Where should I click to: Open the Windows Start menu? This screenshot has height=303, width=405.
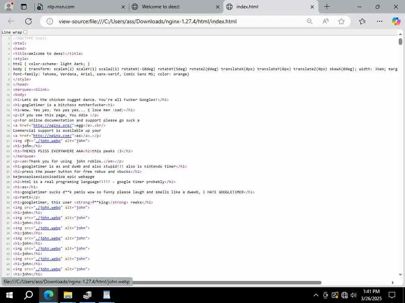9,295
